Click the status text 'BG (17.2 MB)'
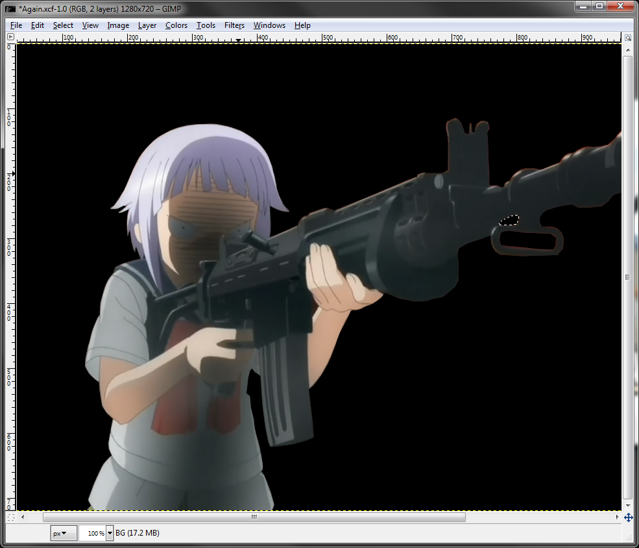The image size is (639, 548). click(138, 533)
